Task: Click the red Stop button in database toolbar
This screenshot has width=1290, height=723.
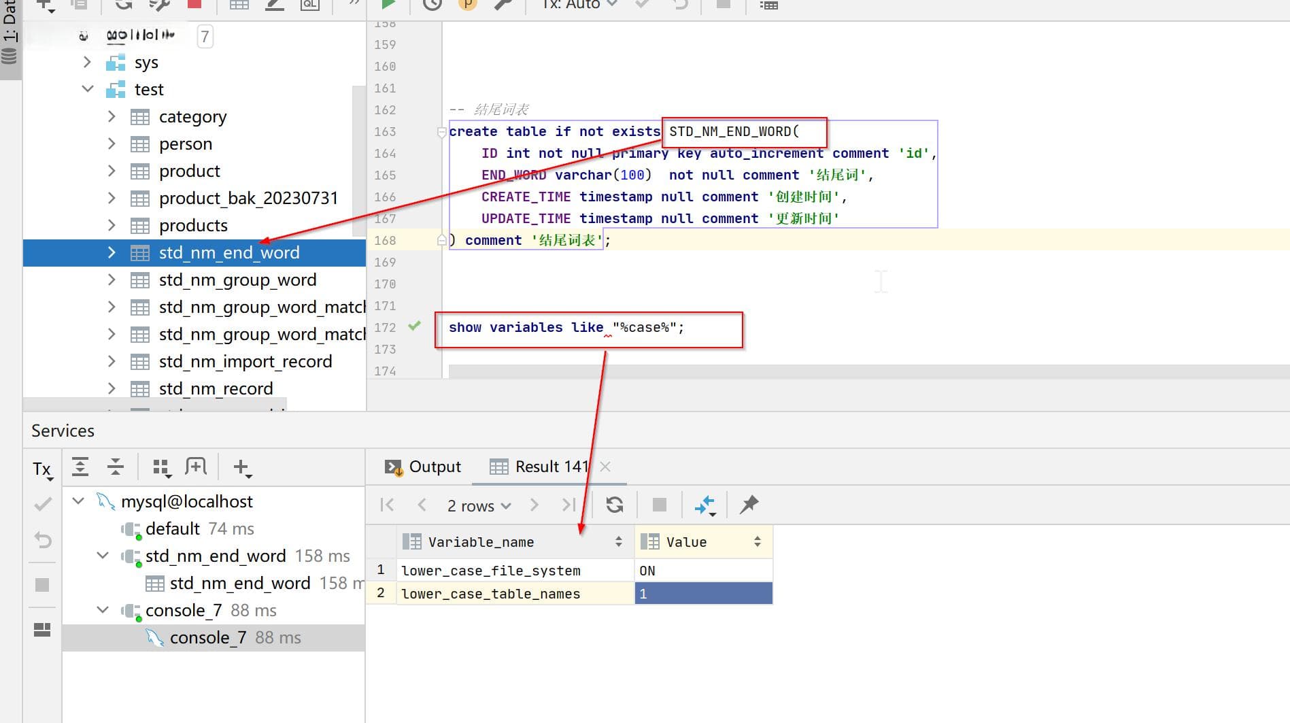Action: pos(194,4)
